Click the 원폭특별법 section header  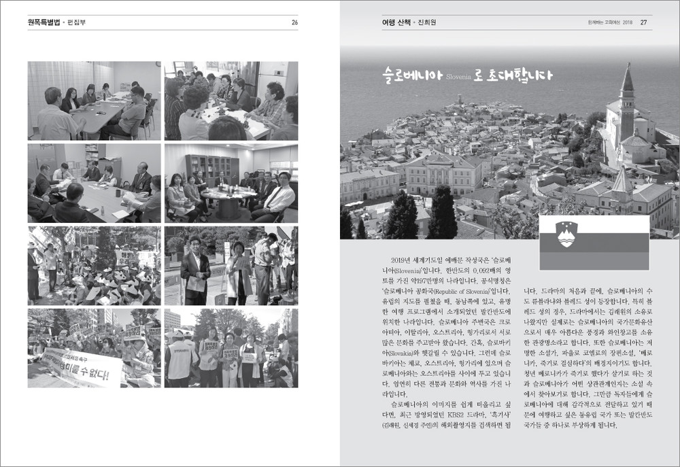click(x=44, y=22)
